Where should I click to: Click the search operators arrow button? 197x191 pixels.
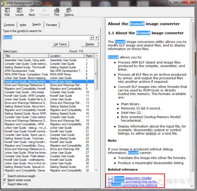96,38
